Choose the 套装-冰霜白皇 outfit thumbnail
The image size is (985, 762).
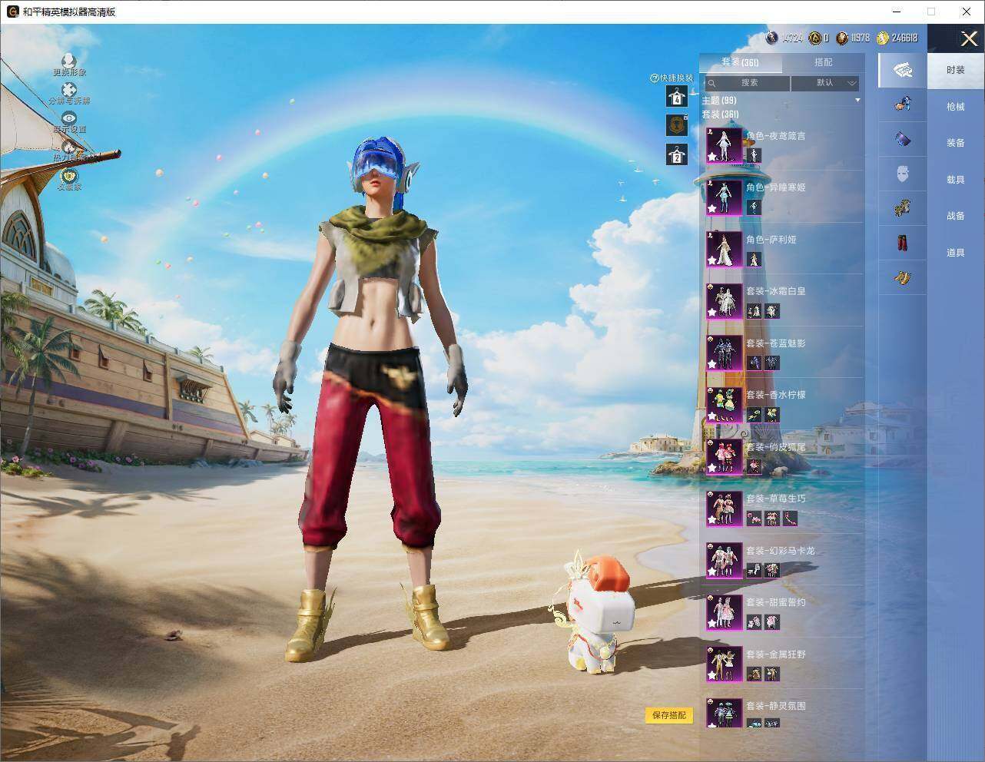[724, 301]
